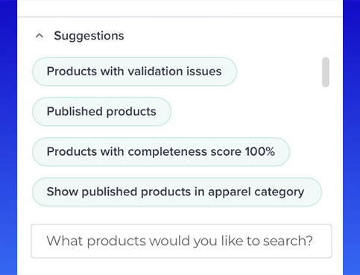Focus the What products would you like to search field
The image size is (360, 275).
tap(181, 241)
